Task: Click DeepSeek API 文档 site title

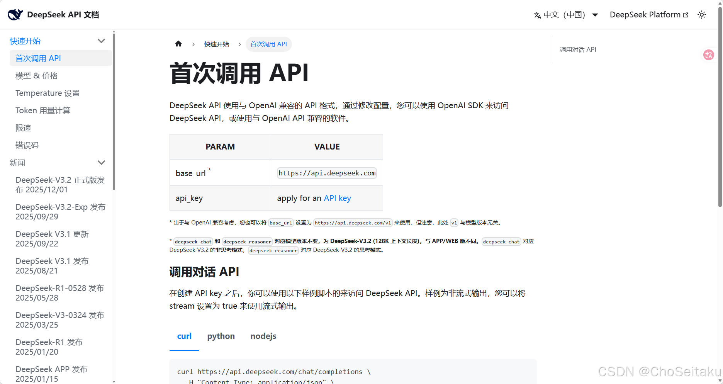Action: [63, 15]
